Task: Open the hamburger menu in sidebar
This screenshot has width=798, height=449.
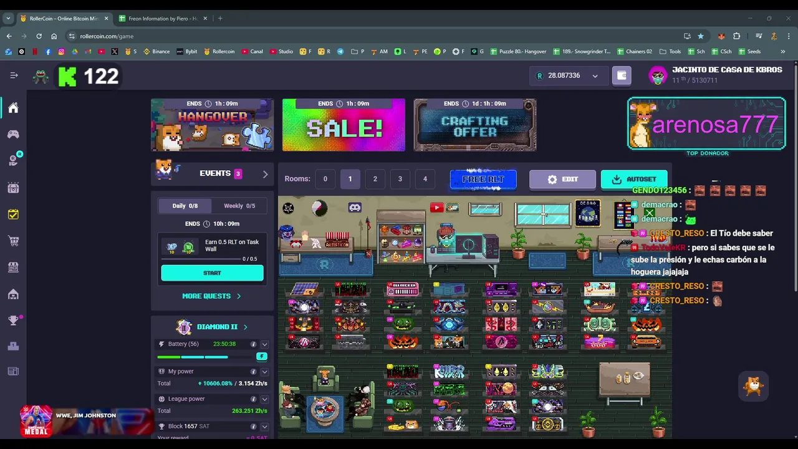Action: click(14, 75)
